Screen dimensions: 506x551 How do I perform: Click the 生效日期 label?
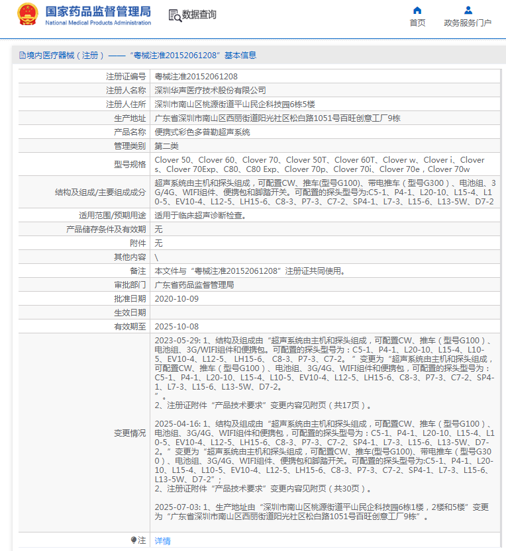point(130,313)
